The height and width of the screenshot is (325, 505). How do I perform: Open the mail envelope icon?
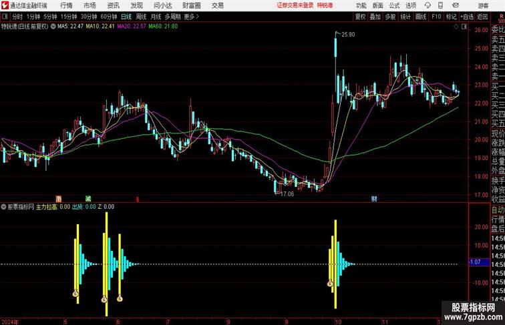pos(456,5)
